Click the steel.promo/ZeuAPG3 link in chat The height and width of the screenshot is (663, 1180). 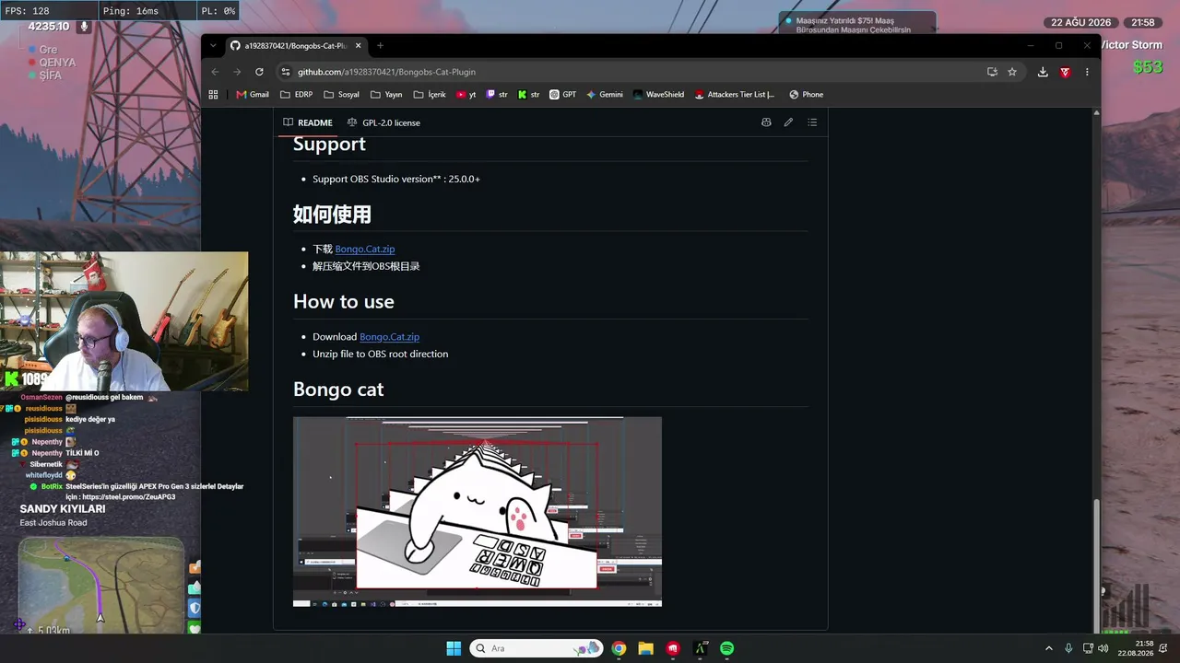click(x=129, y=497)
